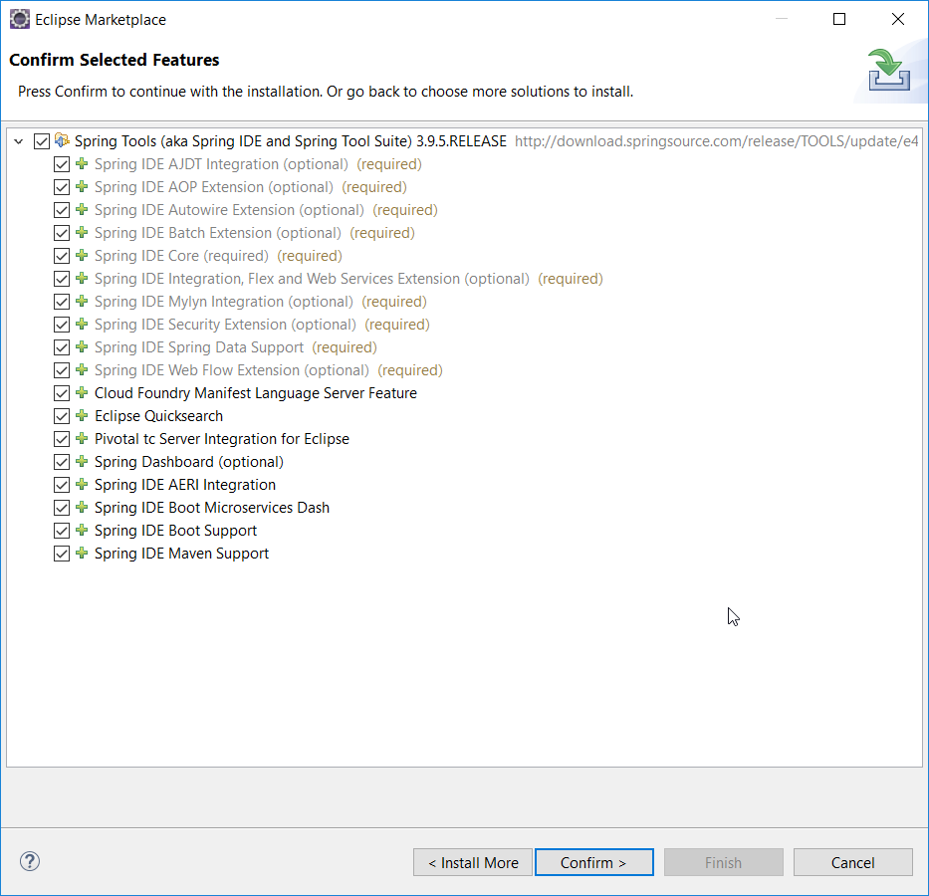Image resolution: width=929 pixels, height=896 pixels.
Task: Select the Eclipse Quicksearch row label
Action: point(158,416)
